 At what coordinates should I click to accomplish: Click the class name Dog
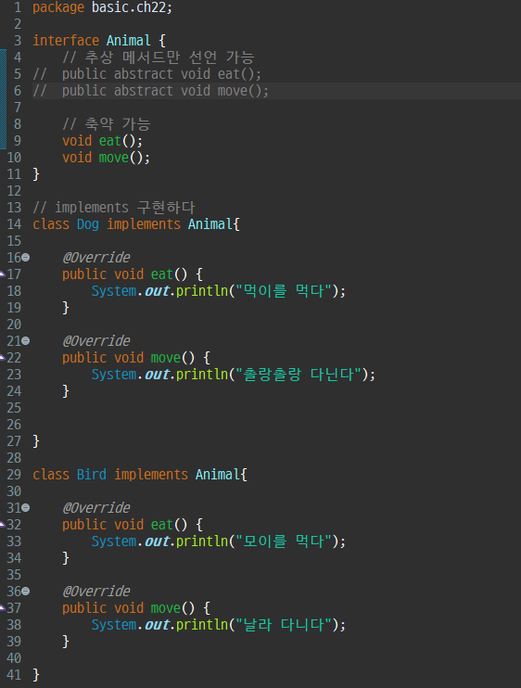point(88,224)
